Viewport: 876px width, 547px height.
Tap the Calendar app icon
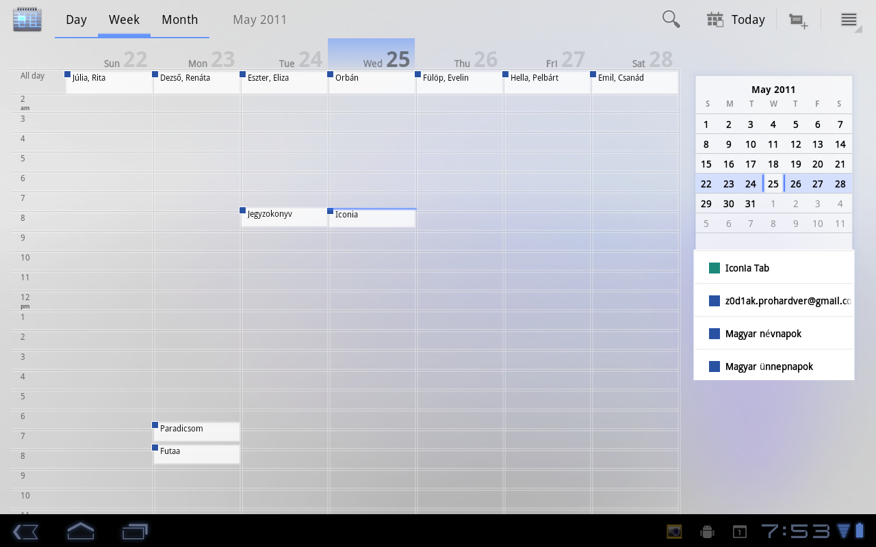click(27, 19)
